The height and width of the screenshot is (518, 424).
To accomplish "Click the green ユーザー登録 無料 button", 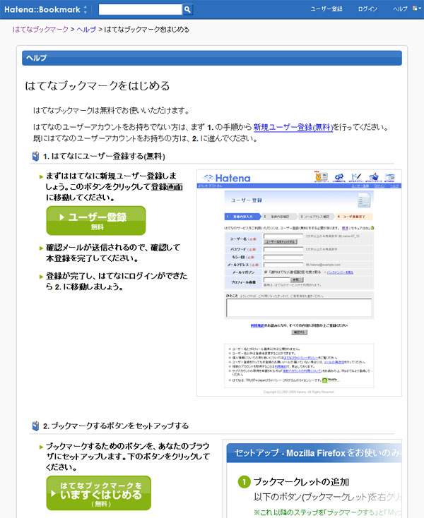I will [96, 221].
